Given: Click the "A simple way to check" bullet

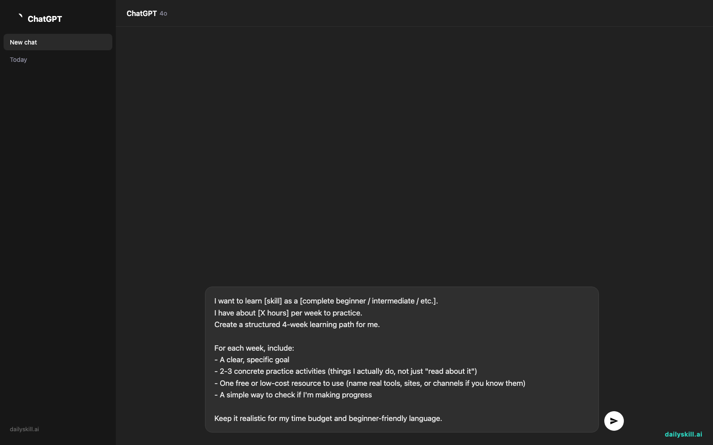Looking at the screenshot, I should (293, 395).
